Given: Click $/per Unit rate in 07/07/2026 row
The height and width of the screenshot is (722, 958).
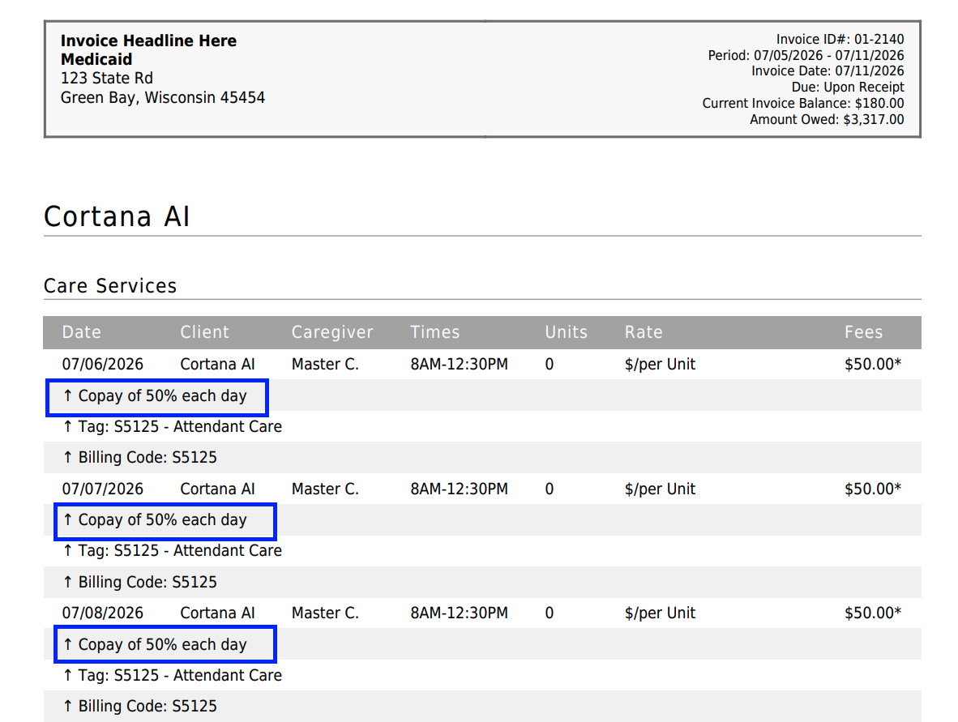Looking at the screenshot, I should (660, 489).
